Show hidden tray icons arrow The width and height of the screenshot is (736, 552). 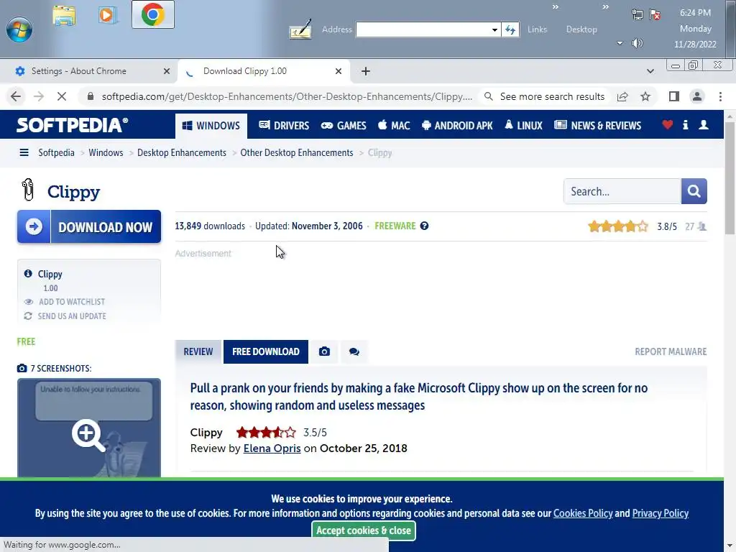(620, 43)
